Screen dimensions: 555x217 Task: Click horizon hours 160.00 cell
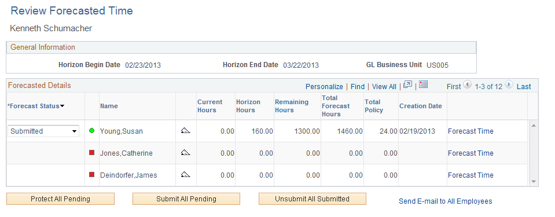coord(262,131)
